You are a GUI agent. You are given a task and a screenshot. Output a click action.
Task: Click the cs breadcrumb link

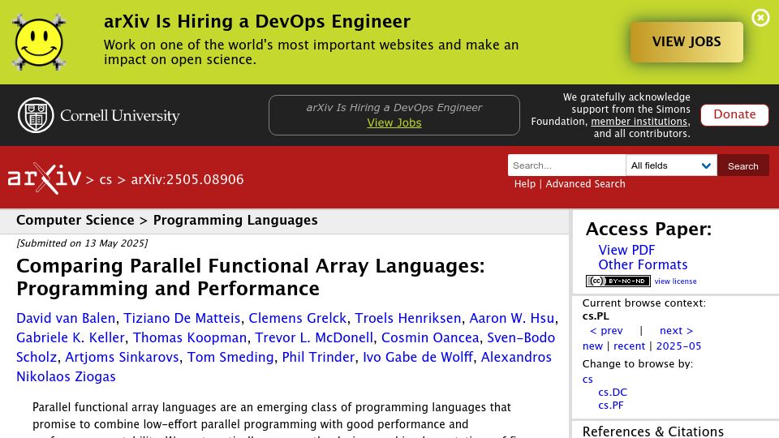click(x=105, y=180)
